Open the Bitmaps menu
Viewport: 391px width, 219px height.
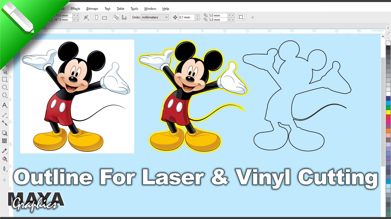(x=92, y=9)
